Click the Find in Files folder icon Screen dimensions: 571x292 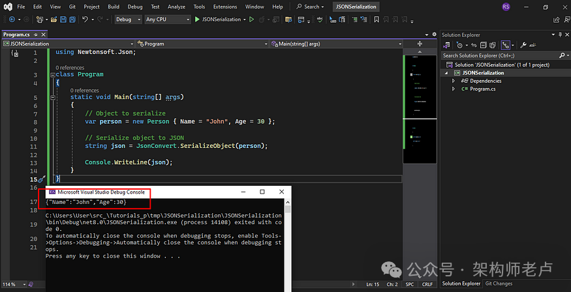click(288, 20)
